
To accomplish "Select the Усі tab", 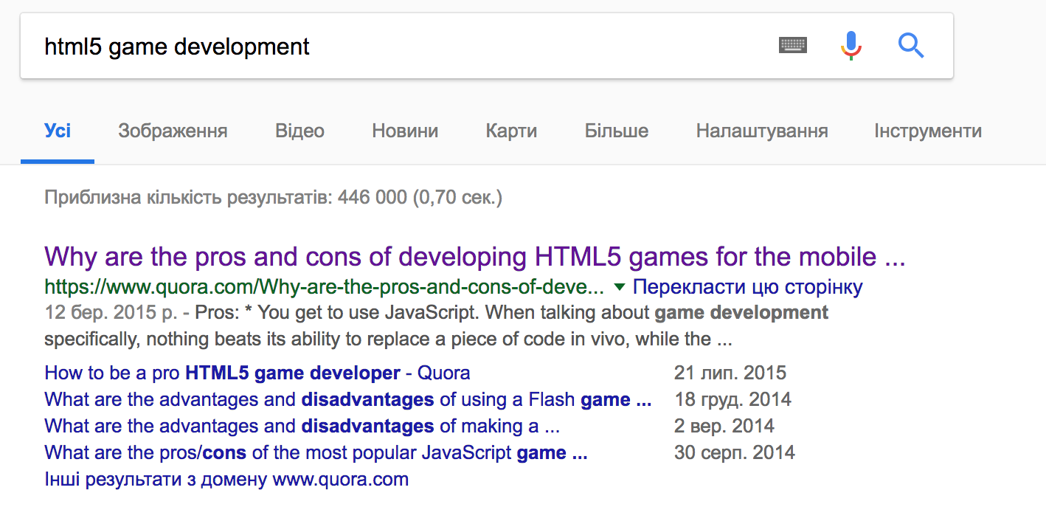I will coord(58,131).
